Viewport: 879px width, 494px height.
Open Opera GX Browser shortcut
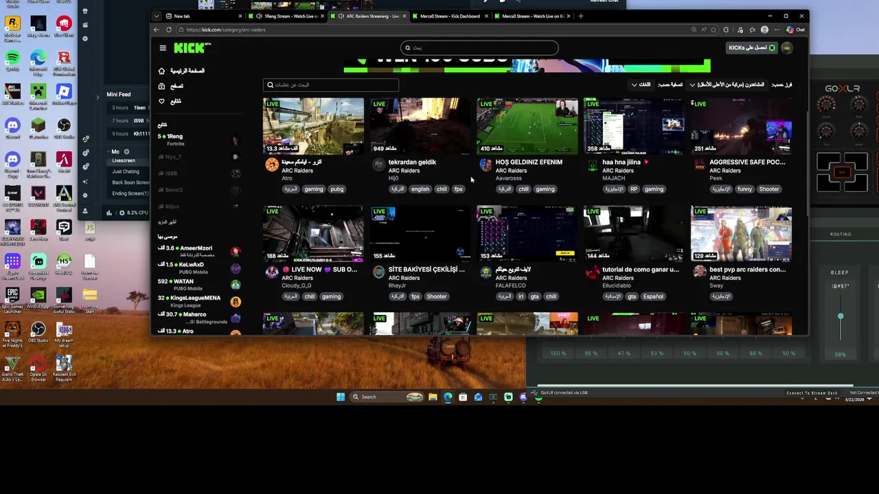click(38, 368)
